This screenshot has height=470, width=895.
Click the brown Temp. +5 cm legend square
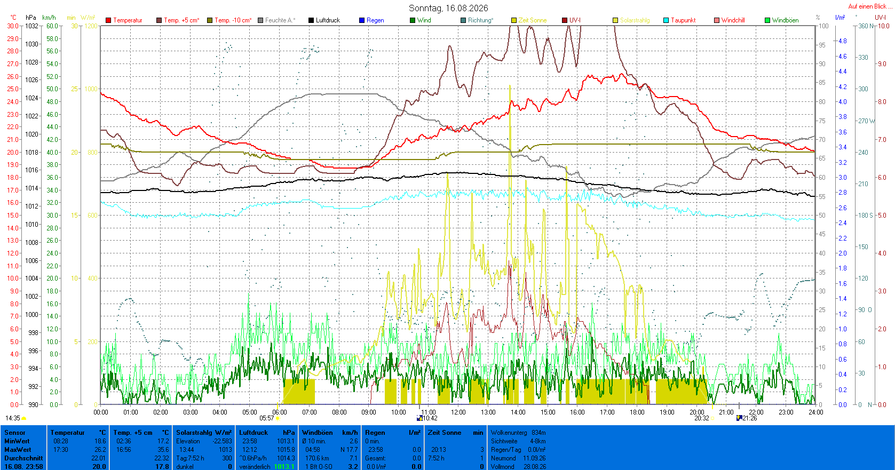159,20
